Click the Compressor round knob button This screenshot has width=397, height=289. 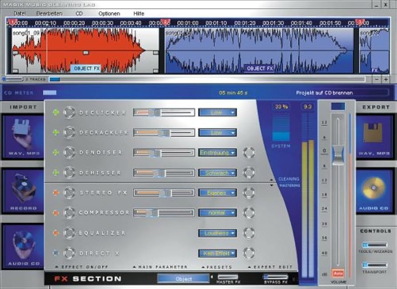69,213
